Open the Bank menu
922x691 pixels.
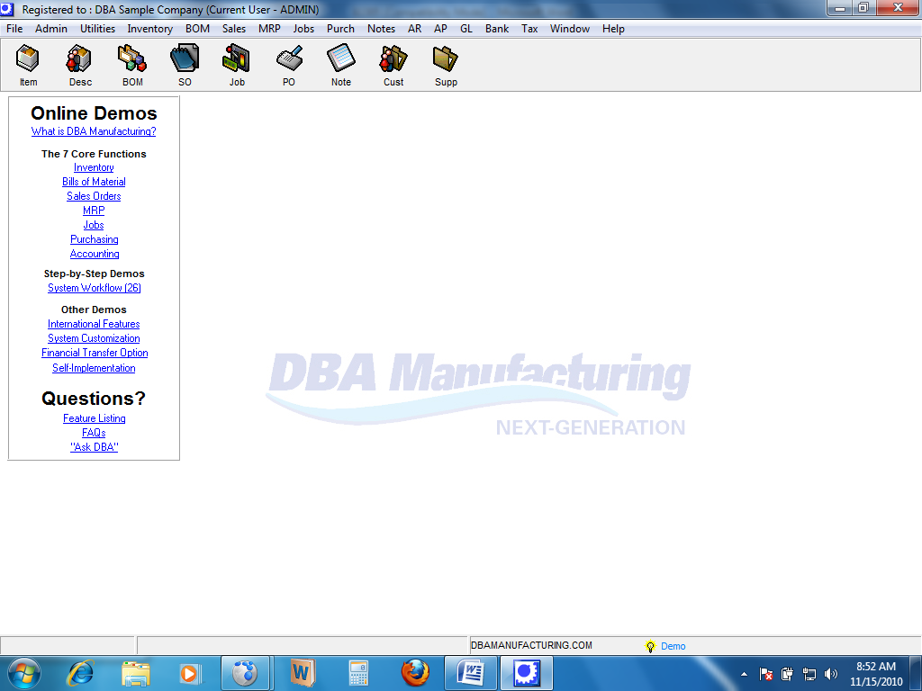497,29
